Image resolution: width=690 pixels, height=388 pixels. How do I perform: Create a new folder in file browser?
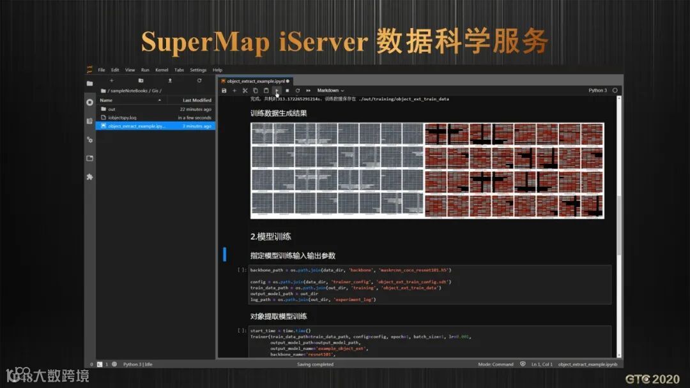click(141, 80)
